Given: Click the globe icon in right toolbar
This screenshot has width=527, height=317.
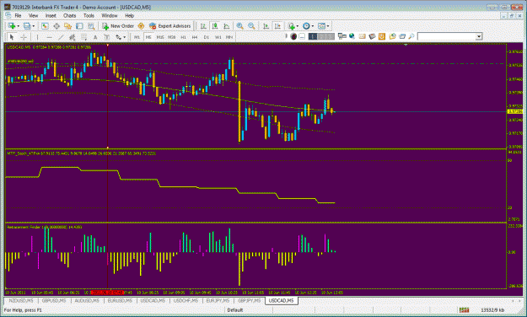Looking at the screenshot, I should point(352,36).
